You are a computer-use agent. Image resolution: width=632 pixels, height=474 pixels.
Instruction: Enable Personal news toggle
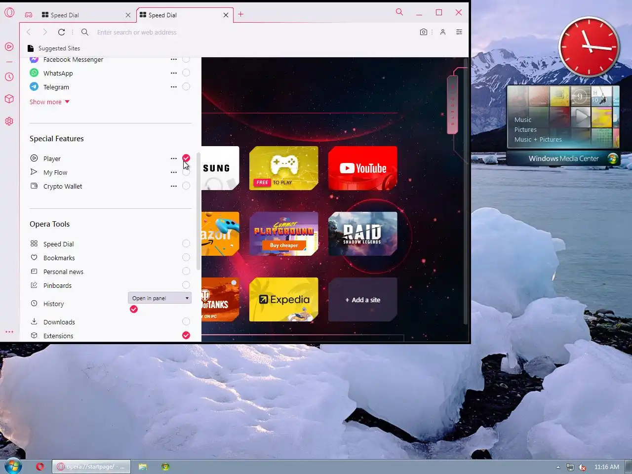point(186,271)
